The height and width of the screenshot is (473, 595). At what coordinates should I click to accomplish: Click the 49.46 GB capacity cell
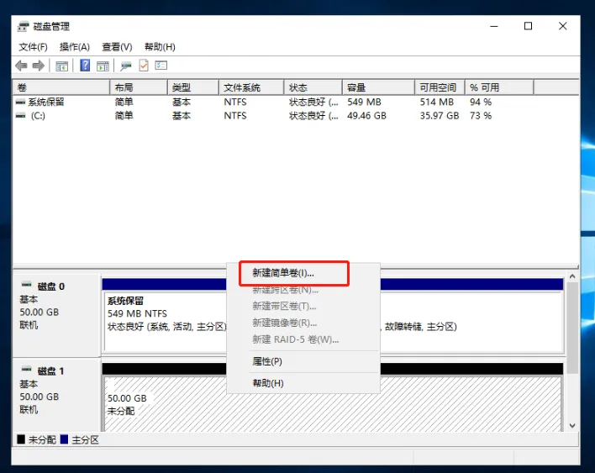[x=366, y=116]
